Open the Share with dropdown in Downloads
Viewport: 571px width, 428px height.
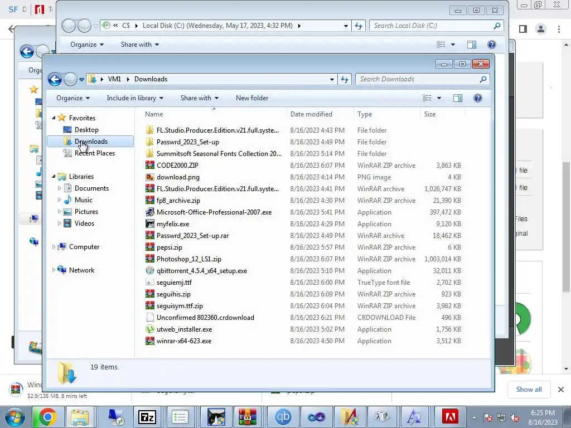[199, 98]
